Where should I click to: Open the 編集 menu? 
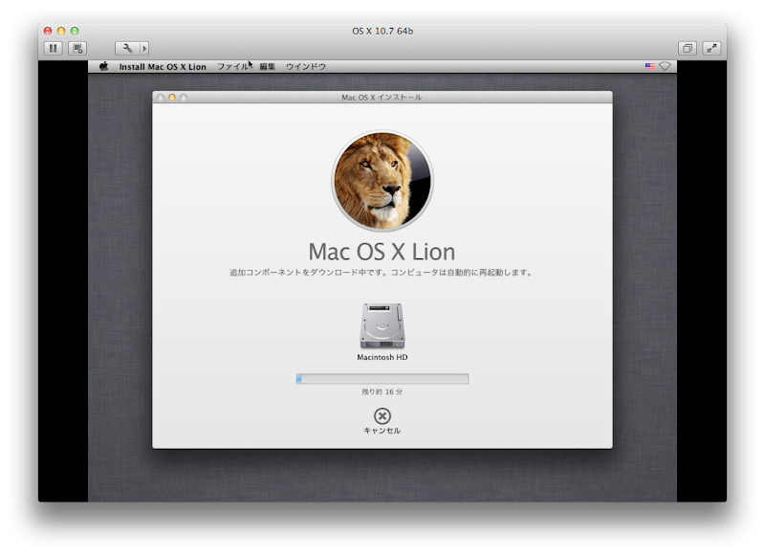click(x=268, y=67)
